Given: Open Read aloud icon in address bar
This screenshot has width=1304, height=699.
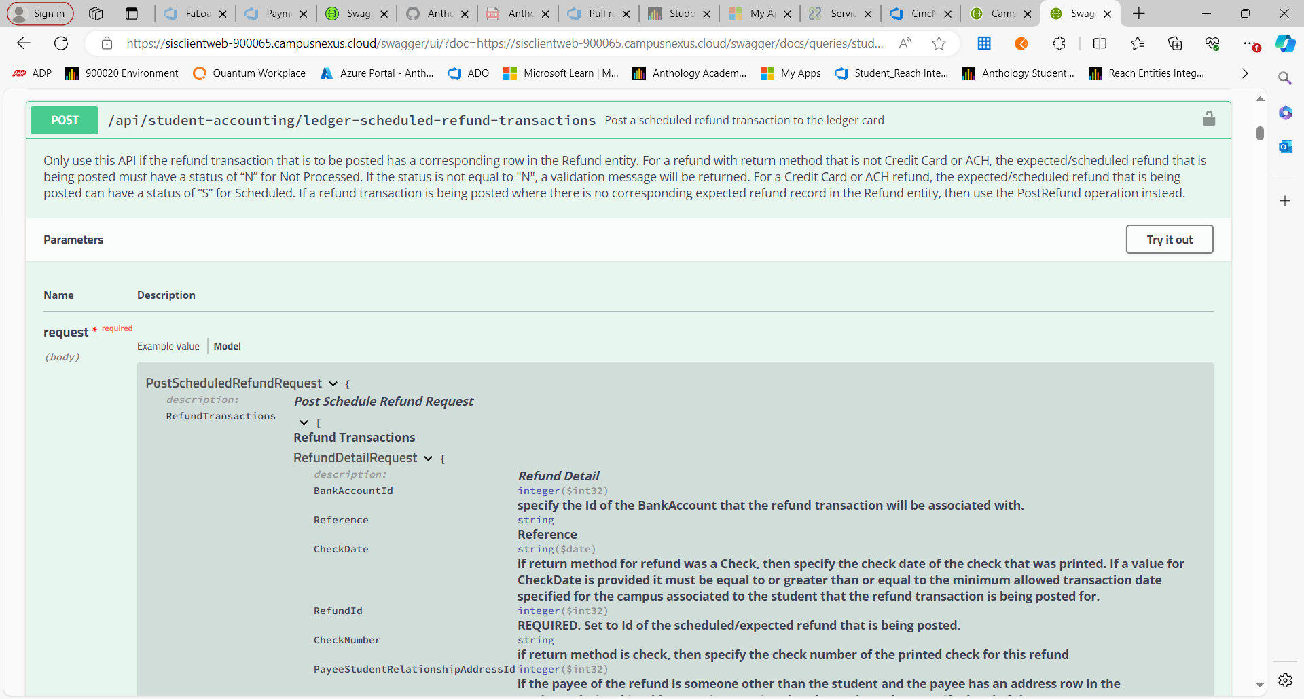Looking at the screenshot, I should click(x=905, y=43).
